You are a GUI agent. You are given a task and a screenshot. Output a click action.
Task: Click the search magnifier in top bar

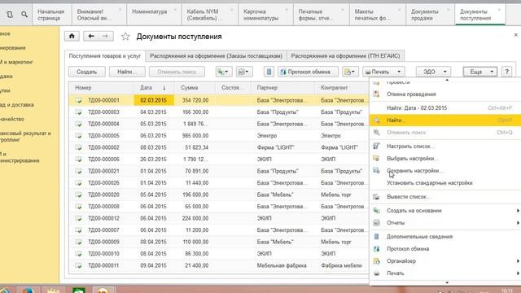click(24, 15)
